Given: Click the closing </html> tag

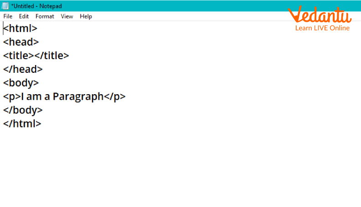Looking at the screenshot, I should pyautogui.click(x=22, y=123).
